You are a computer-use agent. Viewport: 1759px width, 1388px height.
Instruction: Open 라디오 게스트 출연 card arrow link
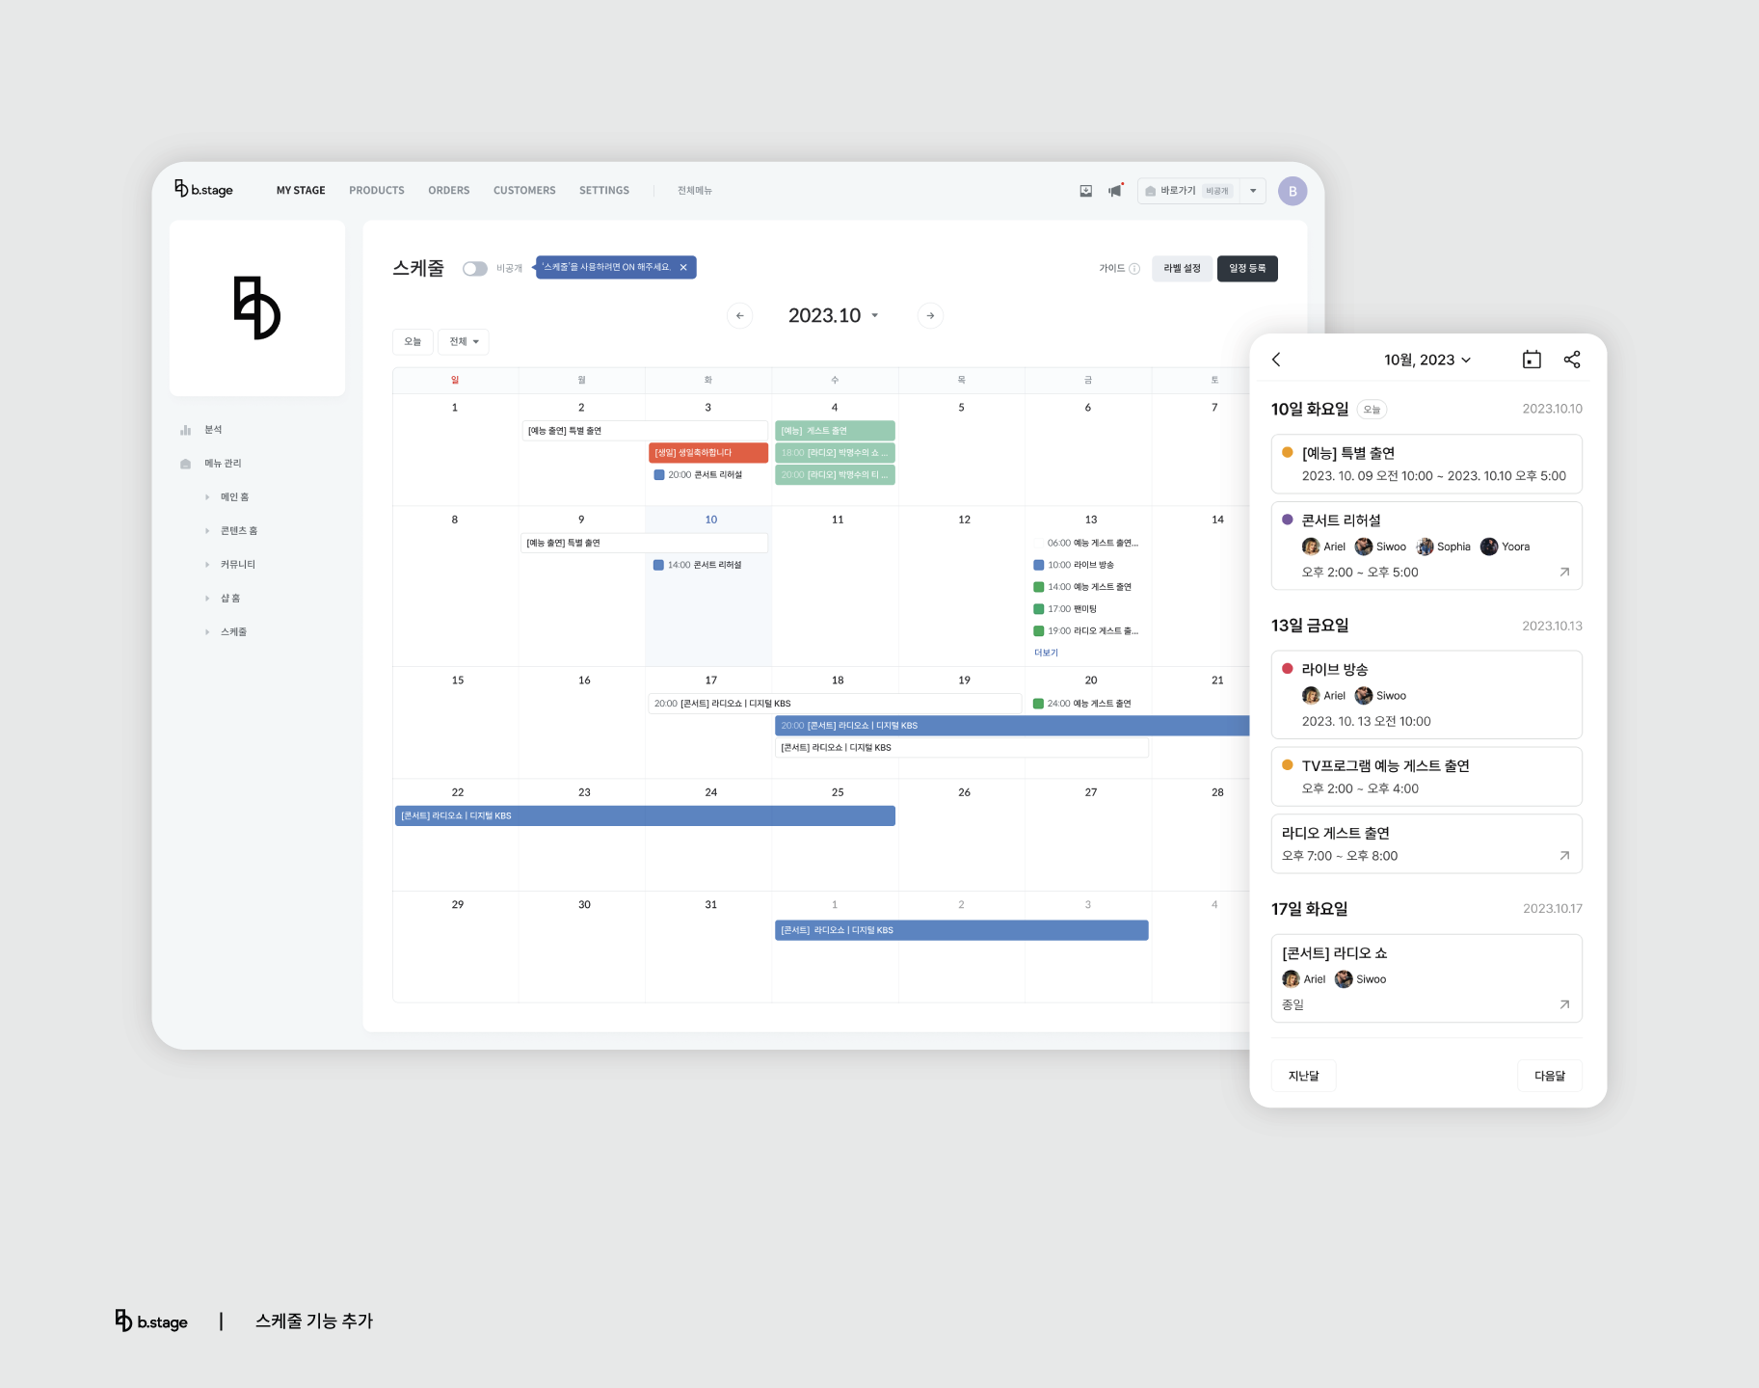[x=1564, y=856]
